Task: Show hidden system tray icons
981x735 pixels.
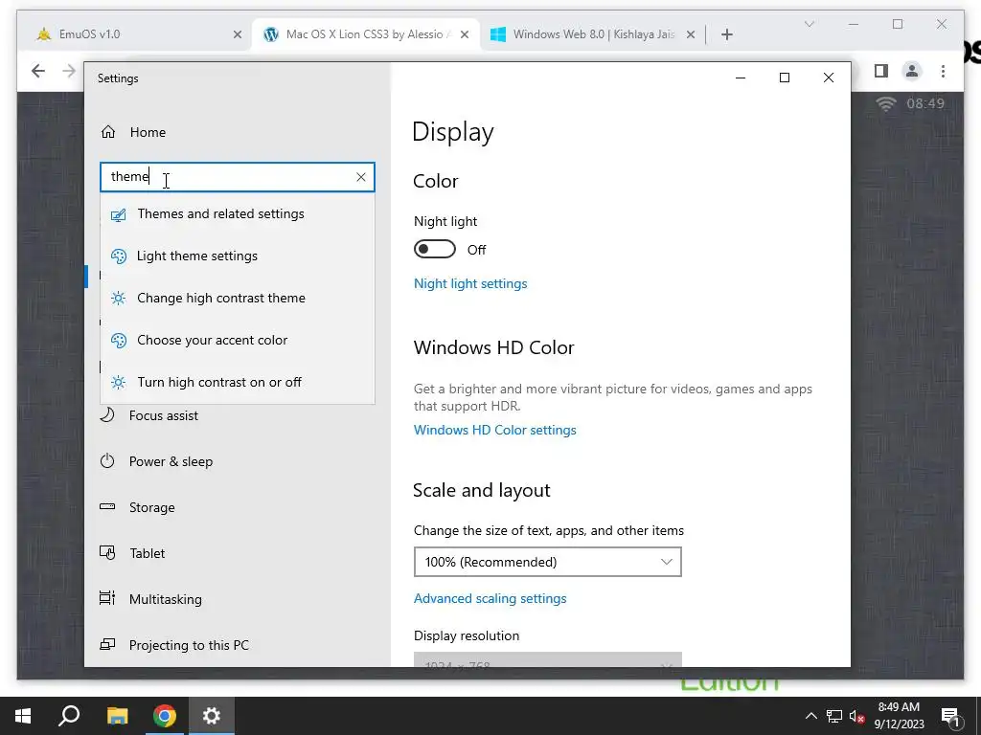Action: 810,716
